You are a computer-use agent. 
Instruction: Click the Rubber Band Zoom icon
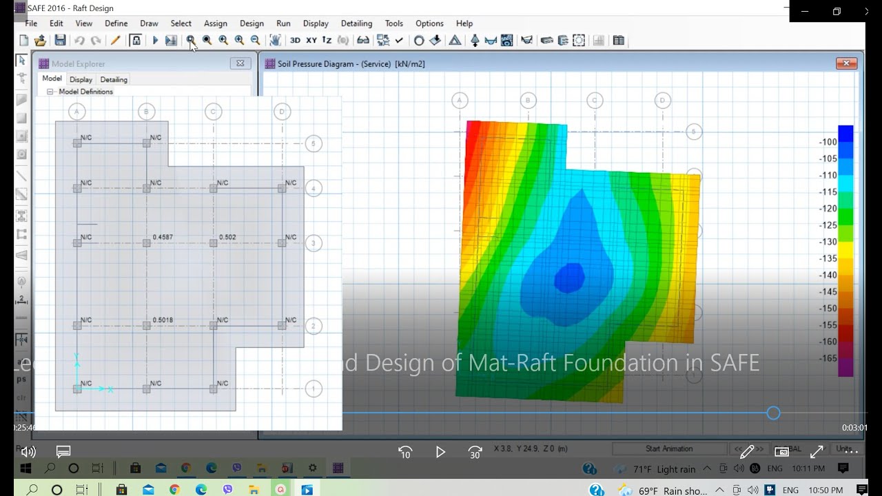191,41
